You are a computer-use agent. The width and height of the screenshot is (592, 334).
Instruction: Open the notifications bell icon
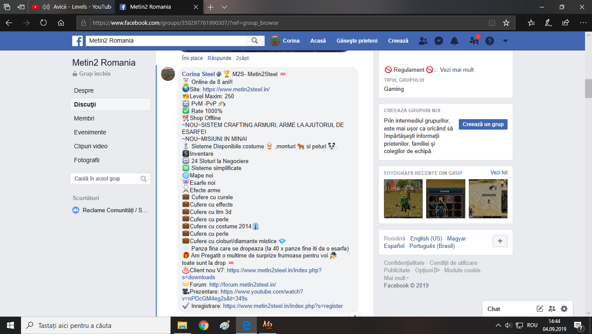pyautogui.click(x=454, y=41)
